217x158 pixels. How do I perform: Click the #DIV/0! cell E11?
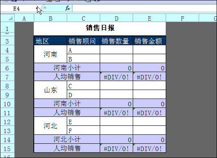click(x=149, y=112)
